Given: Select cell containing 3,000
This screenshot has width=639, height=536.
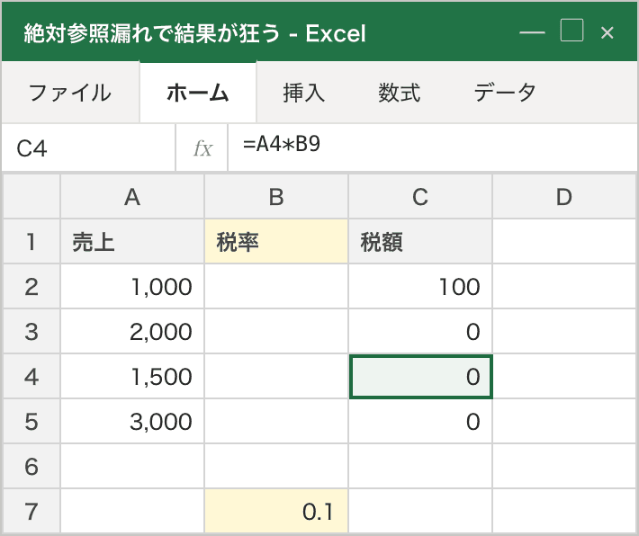Looking at the screenshot, I should pos(132,421).
